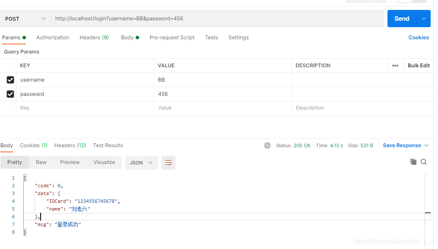Open the Test Results tab
Viewport: 438px width, 249px height.
pos(108,145)
